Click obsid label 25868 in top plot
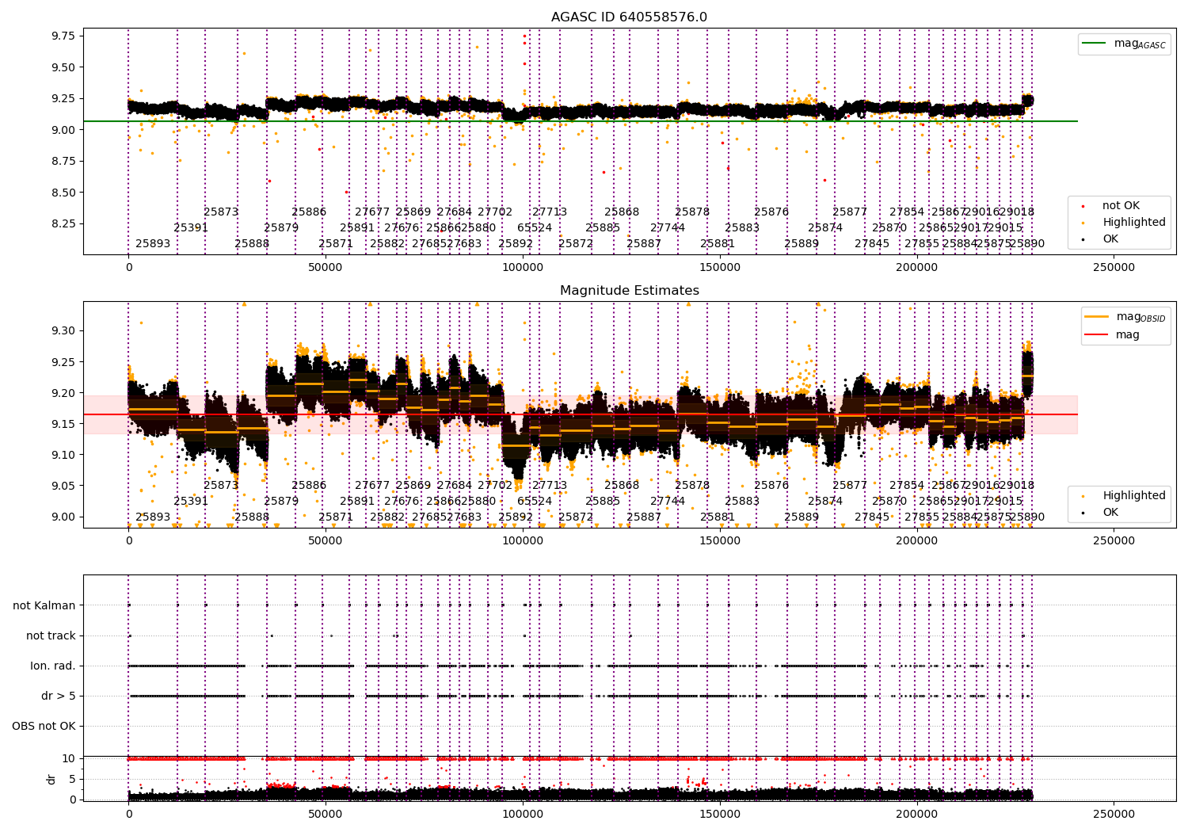The image size is (1188, 832). tap(622, 212)
